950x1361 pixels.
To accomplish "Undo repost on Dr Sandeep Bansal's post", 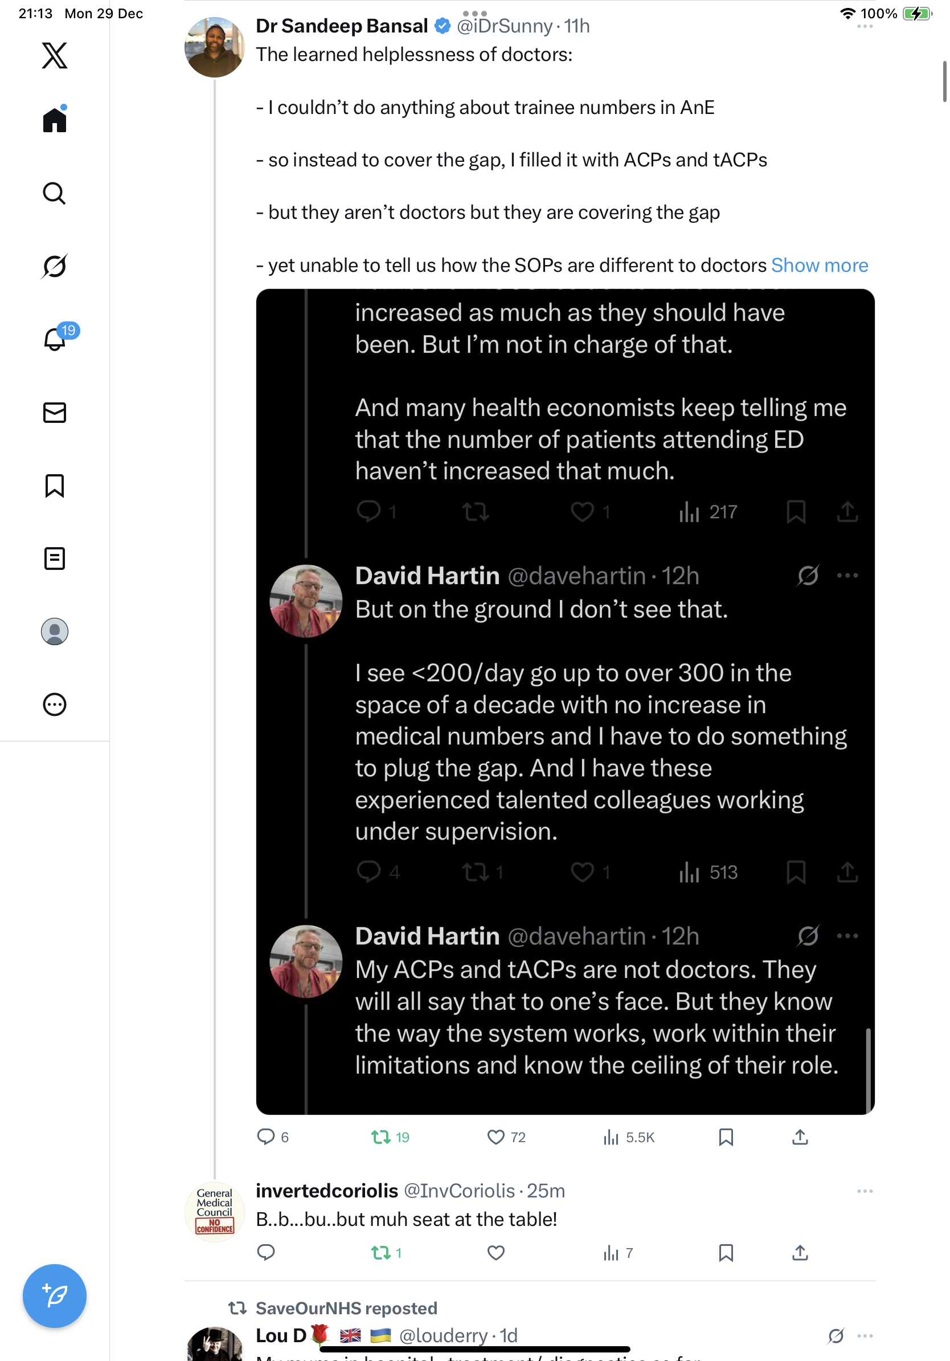I will (x=381, y=1137).
